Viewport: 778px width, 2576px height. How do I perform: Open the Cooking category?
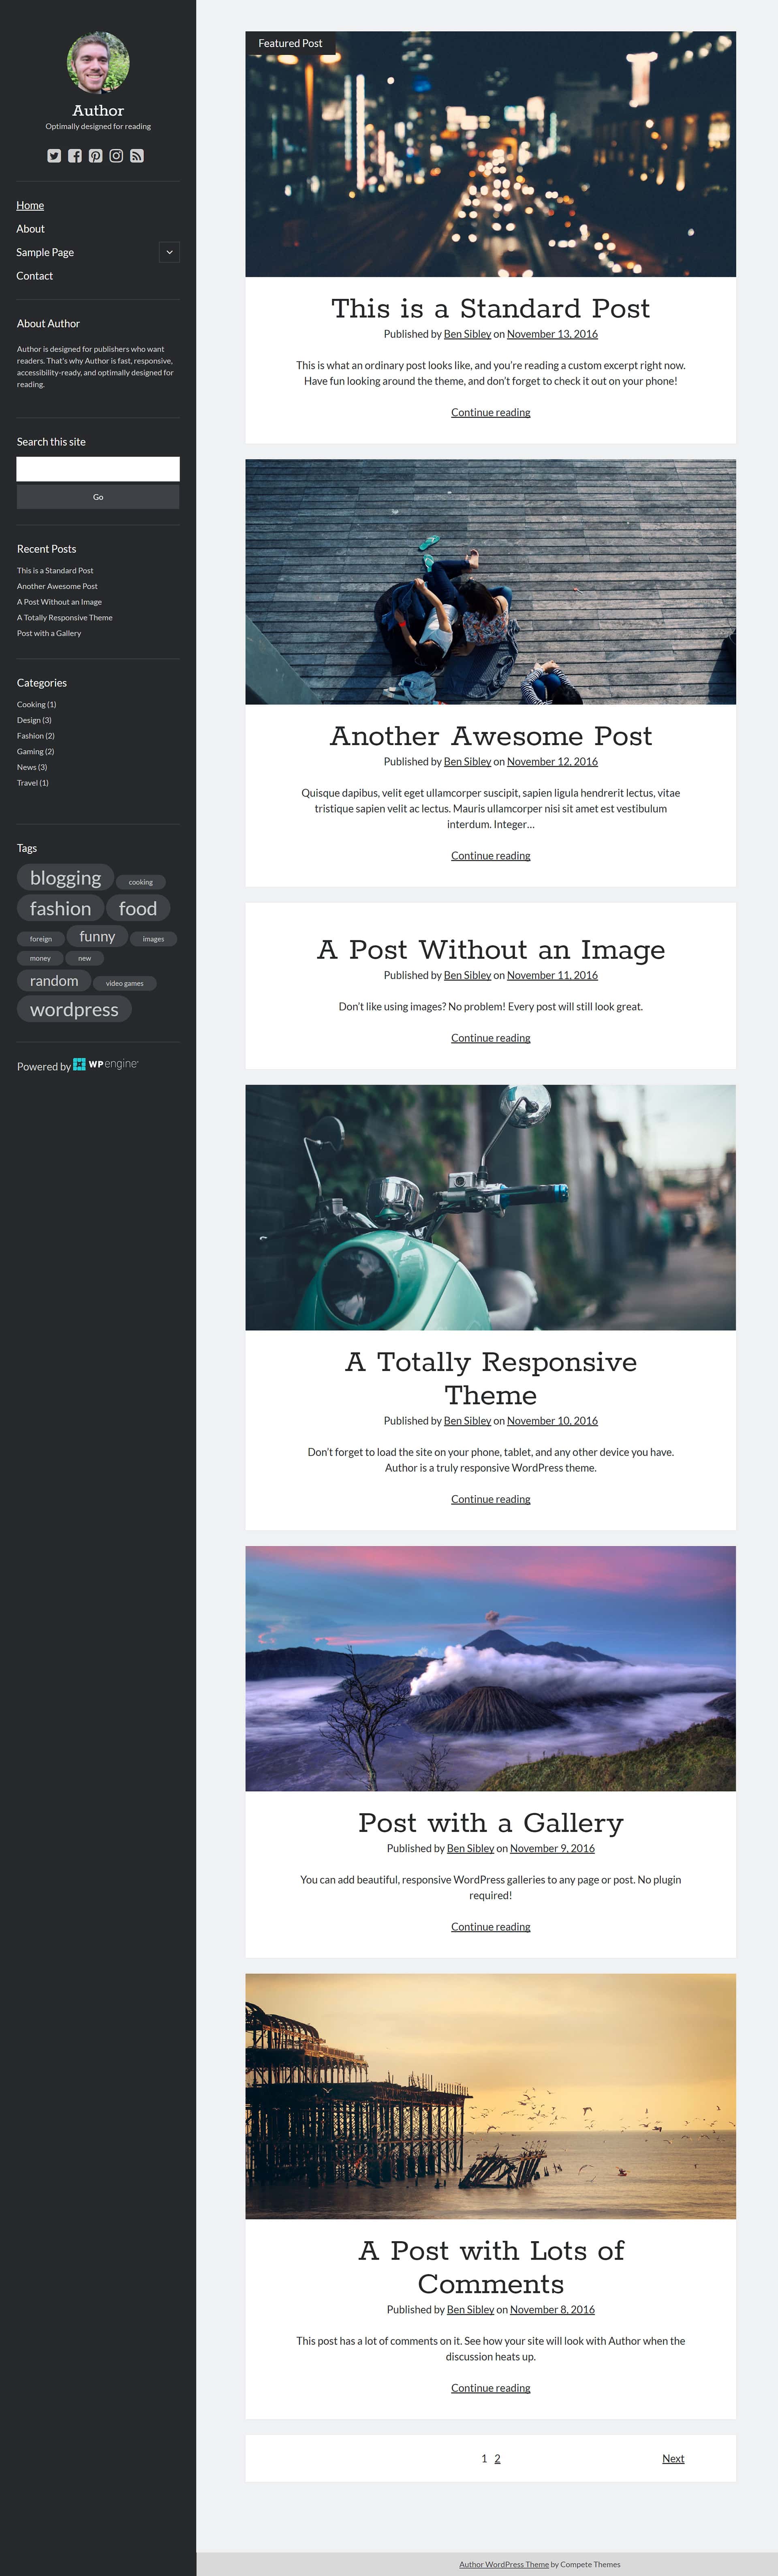[x=31, y=705]
